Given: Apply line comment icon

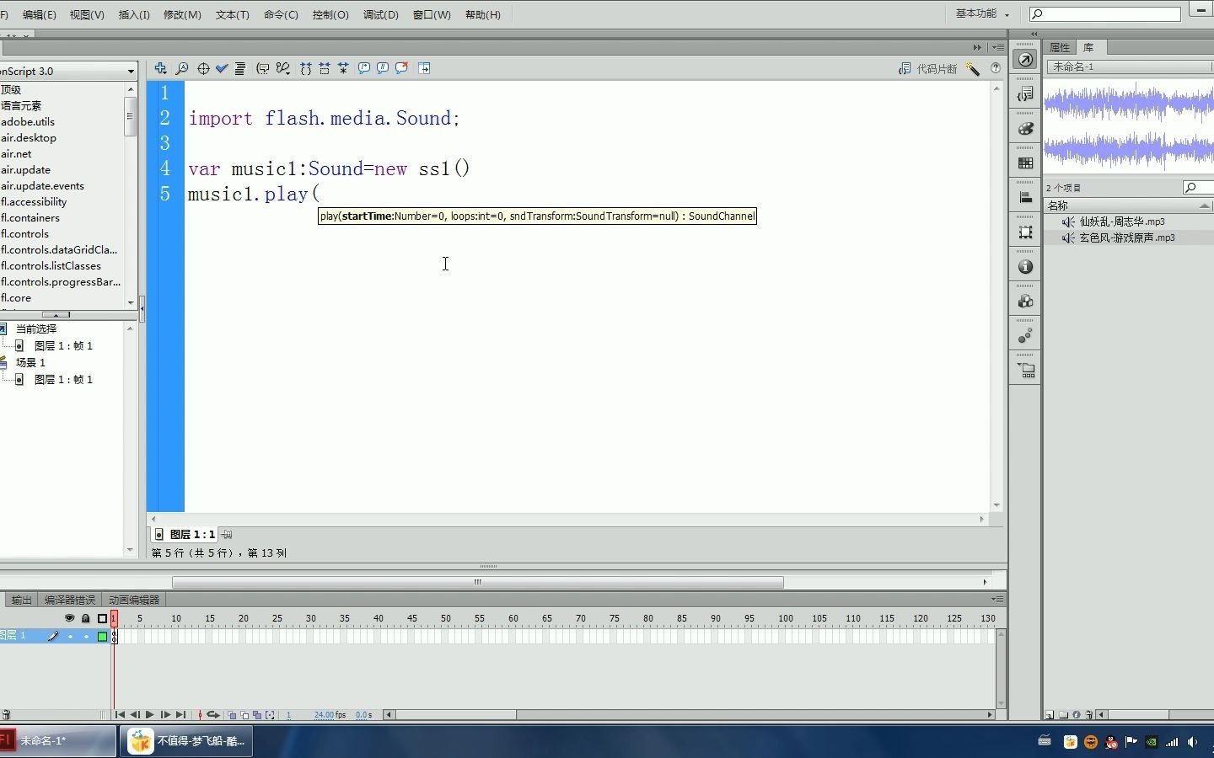Looking at the screenshot, I should click(383, 68).
